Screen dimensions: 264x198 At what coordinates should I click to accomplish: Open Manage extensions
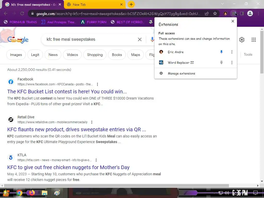(x=196, y=73)
